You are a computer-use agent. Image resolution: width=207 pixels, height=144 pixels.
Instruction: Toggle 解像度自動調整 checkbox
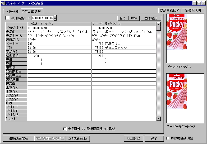click(x=168, y=138)
